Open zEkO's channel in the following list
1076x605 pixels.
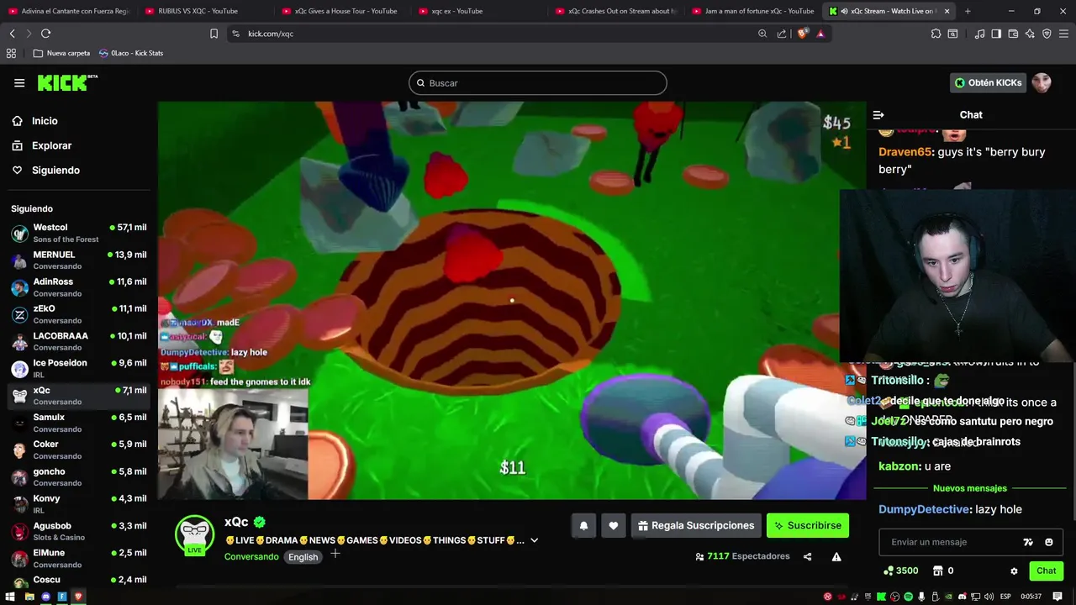[x=78, y=314]
